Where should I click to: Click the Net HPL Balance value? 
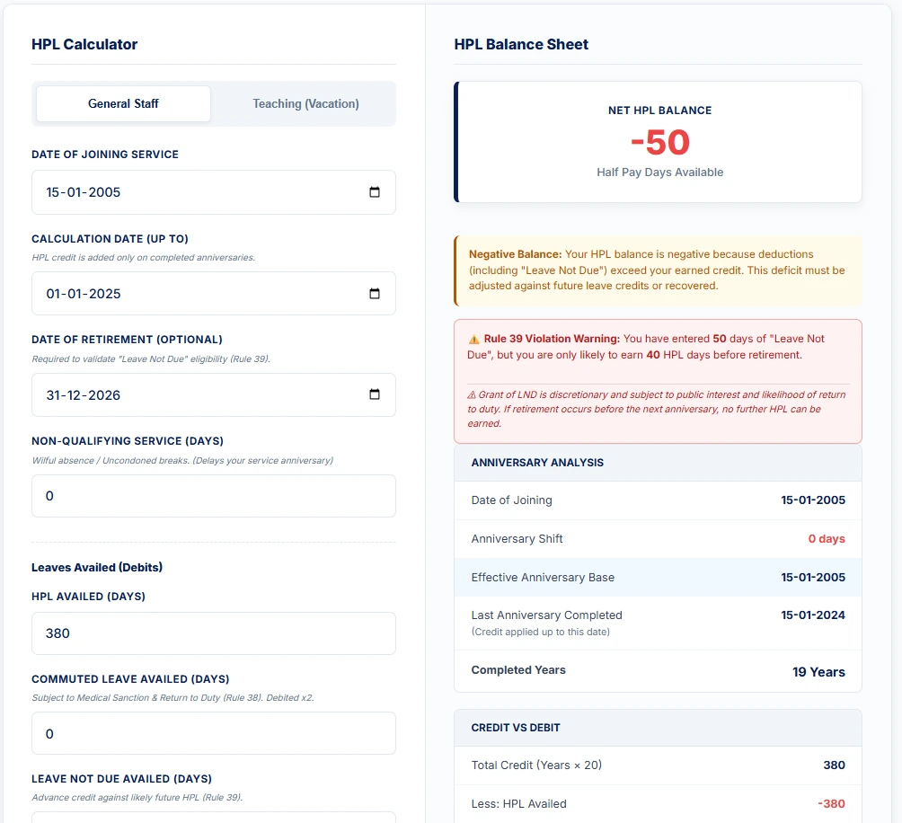point(659,142)
